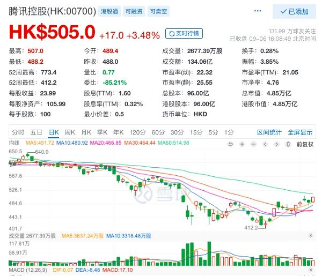Zoom out the chart with minus icon
The image size is (329, 276).
tap(254, 144)
